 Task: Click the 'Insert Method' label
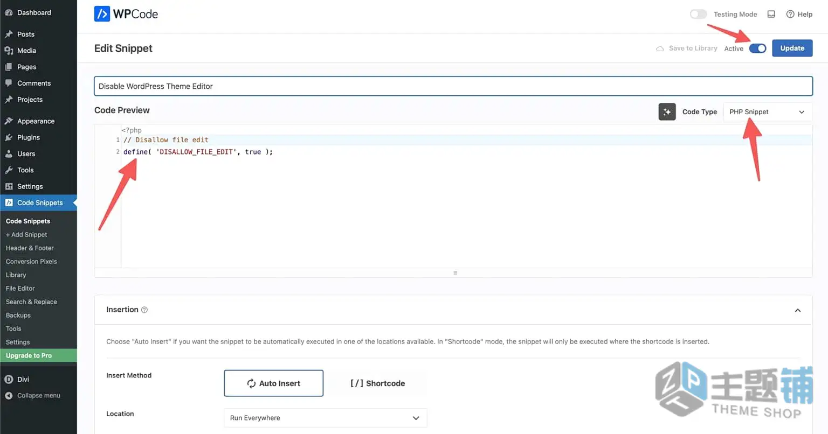(x=129, y=375)
